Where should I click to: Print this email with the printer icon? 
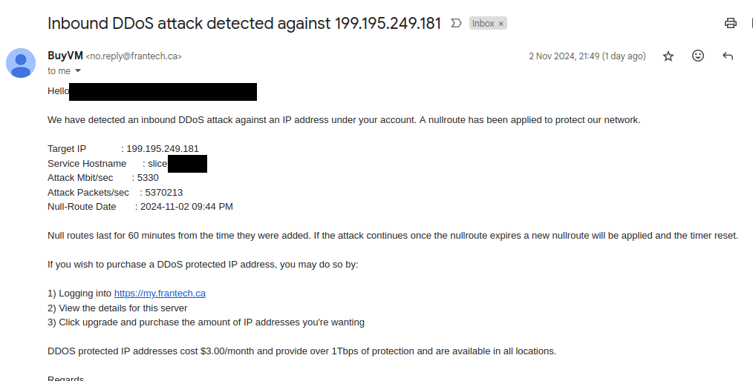point(731,23)
